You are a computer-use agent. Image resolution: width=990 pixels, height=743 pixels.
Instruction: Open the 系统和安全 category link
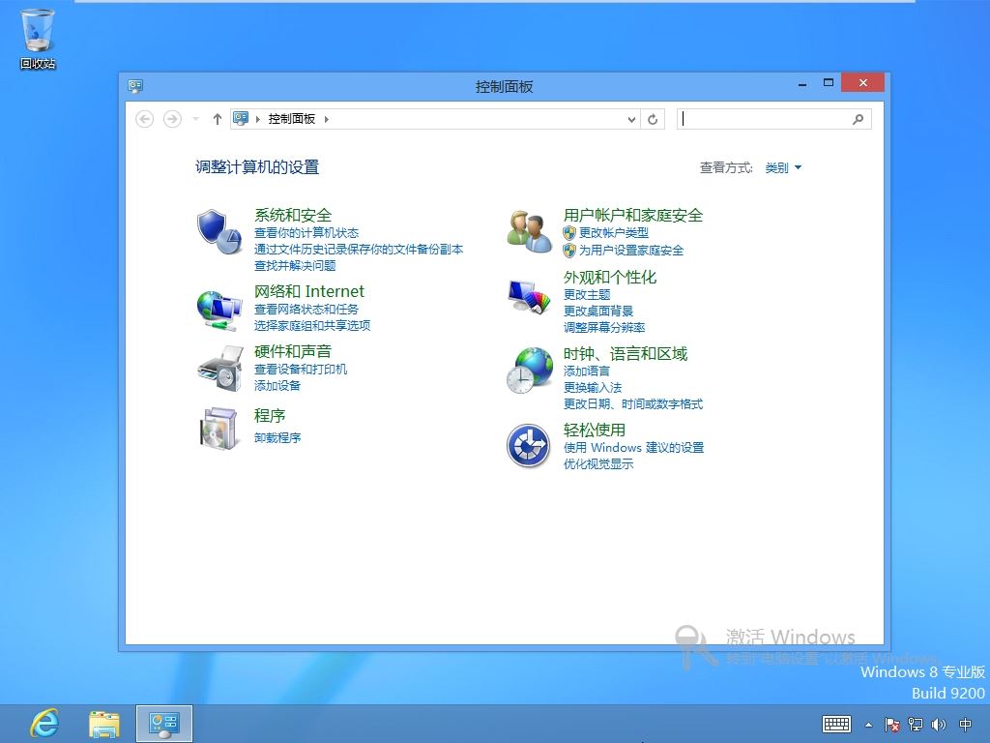[x=293, y=215]
